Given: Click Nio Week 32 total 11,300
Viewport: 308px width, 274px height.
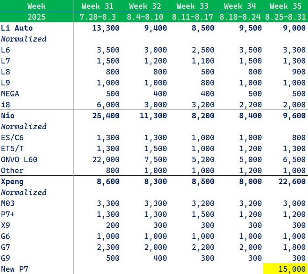Looking at the screenshot, I should pos(153,116).
